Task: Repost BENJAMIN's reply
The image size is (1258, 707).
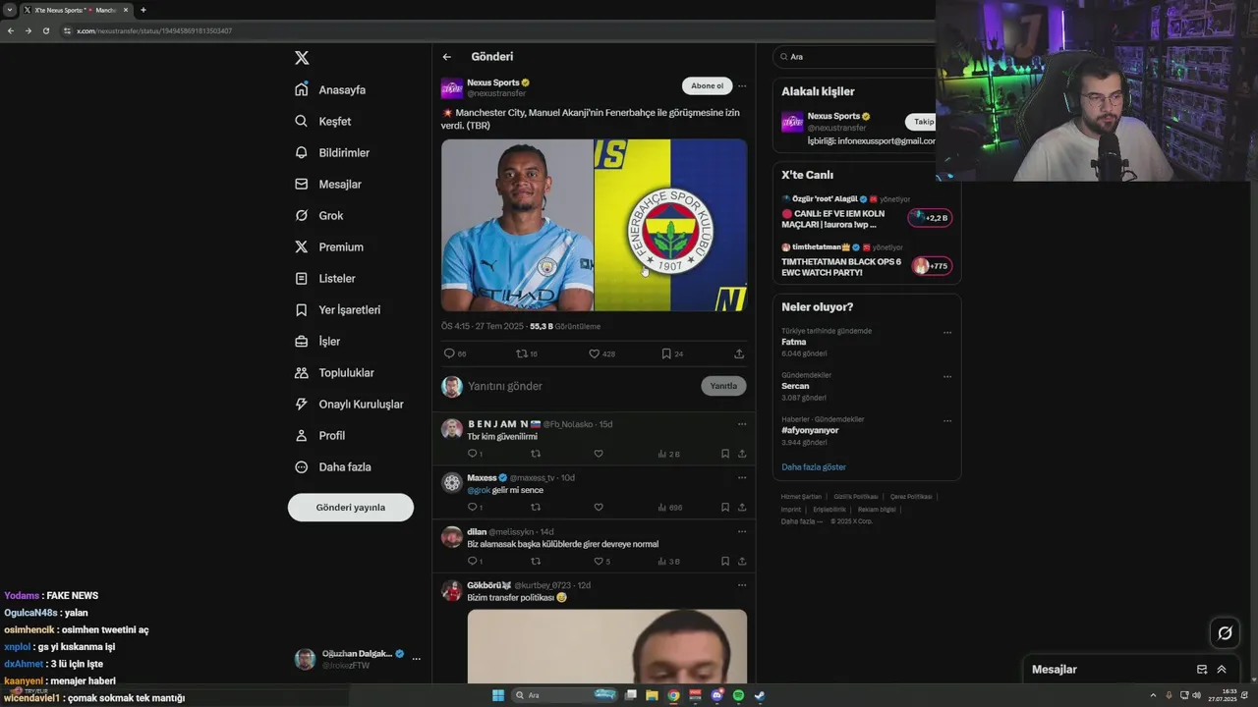Action: (536, 454)
